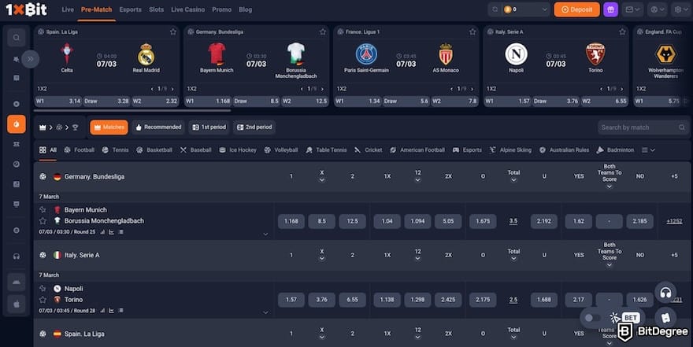Viewport: 693px width, 347px height.
Task: Open Live Casino section
Action: point(188,9)
